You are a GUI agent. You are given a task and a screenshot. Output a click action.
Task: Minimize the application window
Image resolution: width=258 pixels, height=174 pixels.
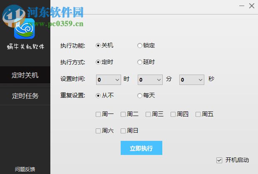(x=241, y=6)
